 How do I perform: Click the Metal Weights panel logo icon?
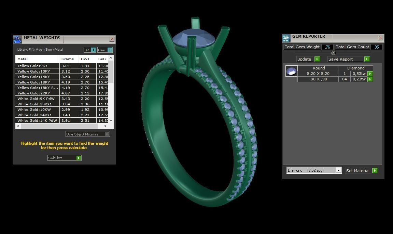tap(17, 39)
